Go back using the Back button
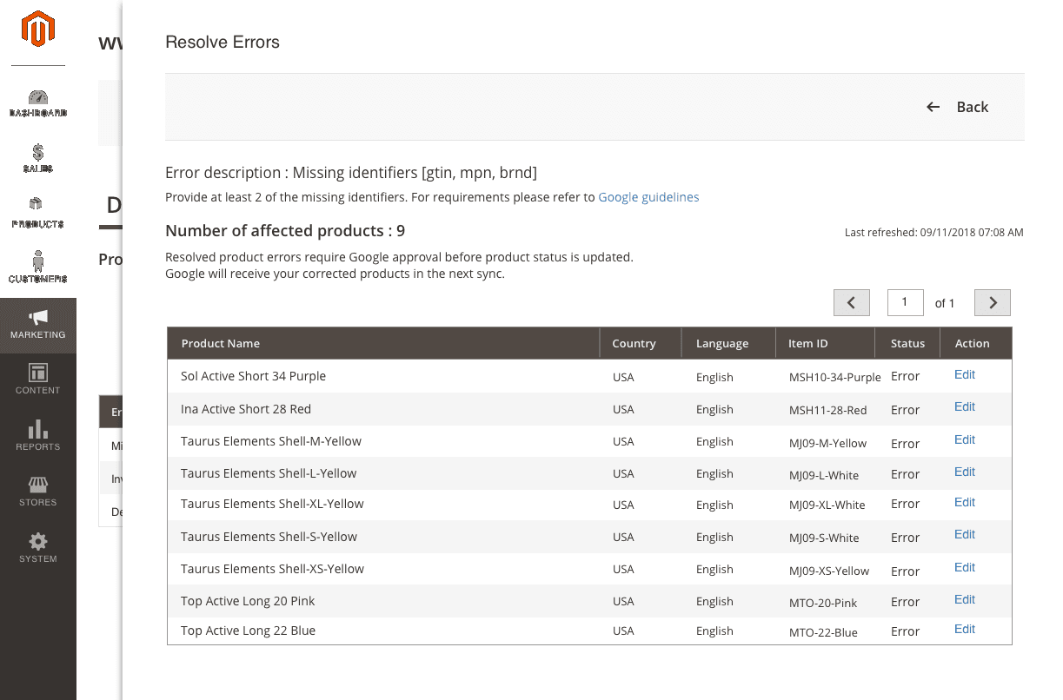Screen dimensions: 1063x700 click(958, 107)
